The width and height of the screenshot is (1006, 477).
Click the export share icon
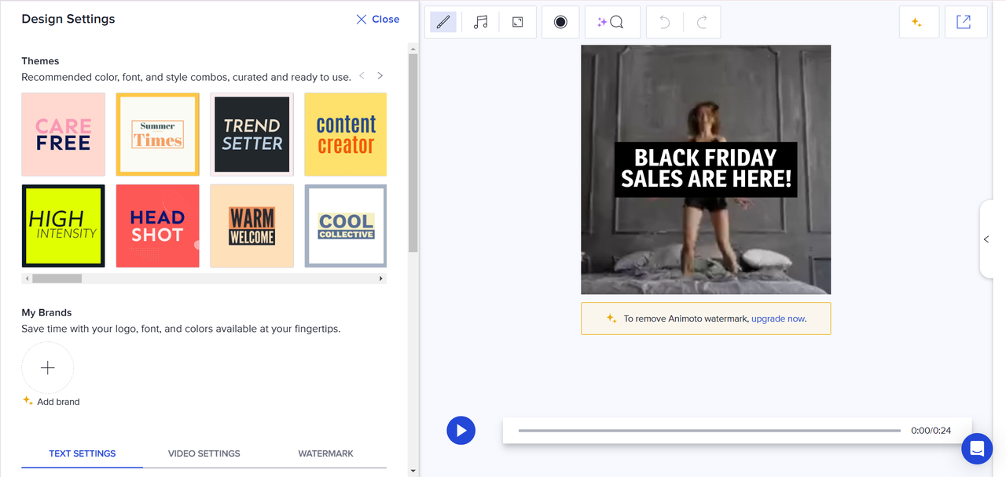pyautogui.click(x=964, y=23)
